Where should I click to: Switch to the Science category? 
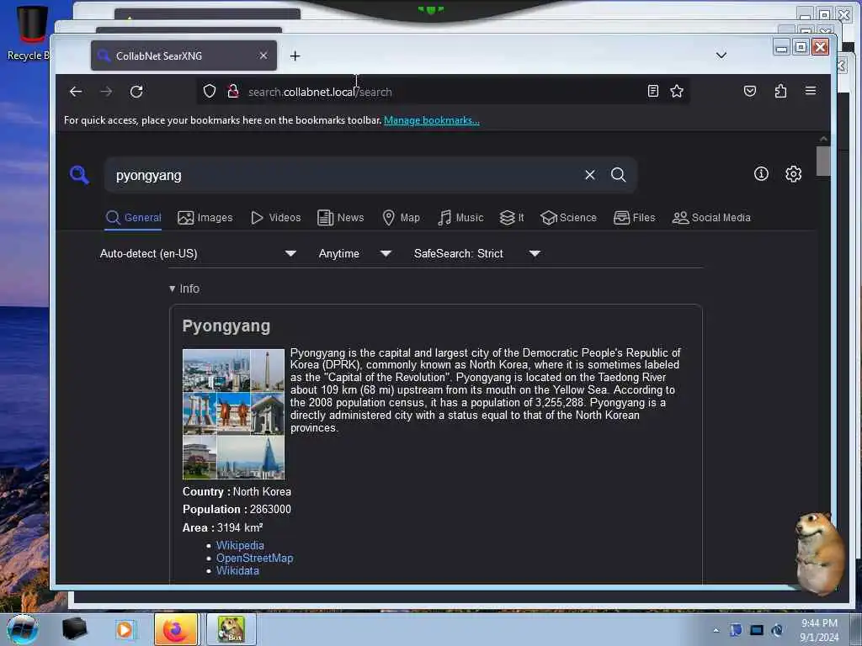[x=568, y=218]
